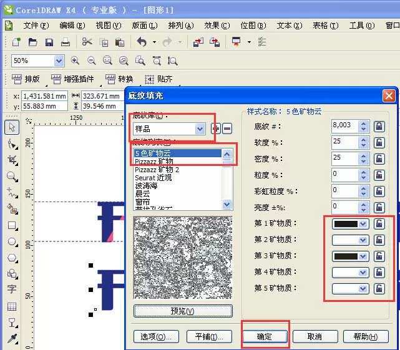400x350 pixels.
Task: Select the Crop tool in toolbox
Action: (12, 160)
